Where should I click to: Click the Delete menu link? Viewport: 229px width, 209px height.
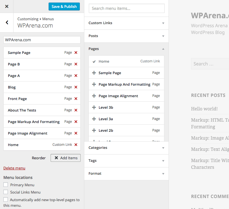point(14,168)
